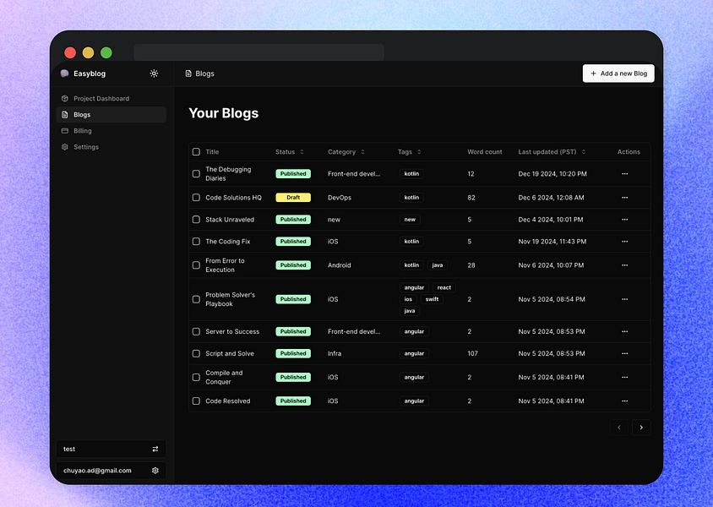Click java tag in From Error row
This screenshot has width=713, height=507.
pyautogui.click(x=438, y=265)
